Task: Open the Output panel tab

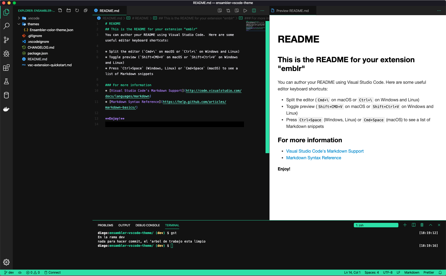Action: (124, 225)
